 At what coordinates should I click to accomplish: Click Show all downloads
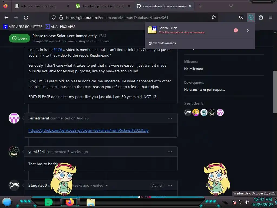(162, 43)
